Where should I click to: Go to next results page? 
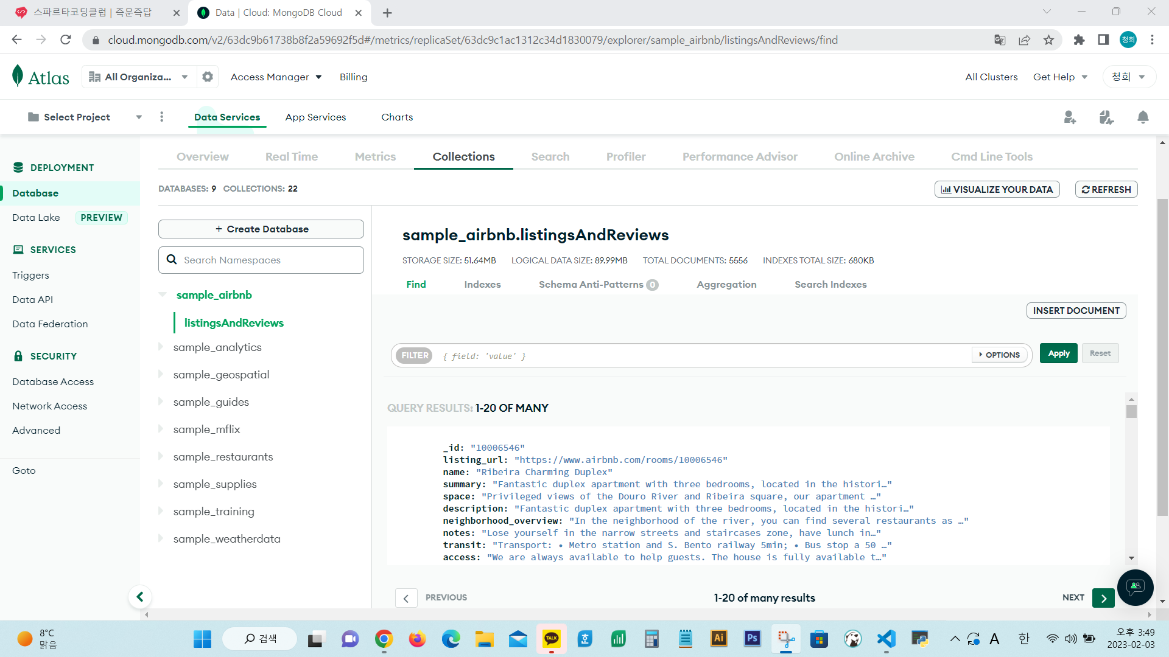tap(1103, 598)
